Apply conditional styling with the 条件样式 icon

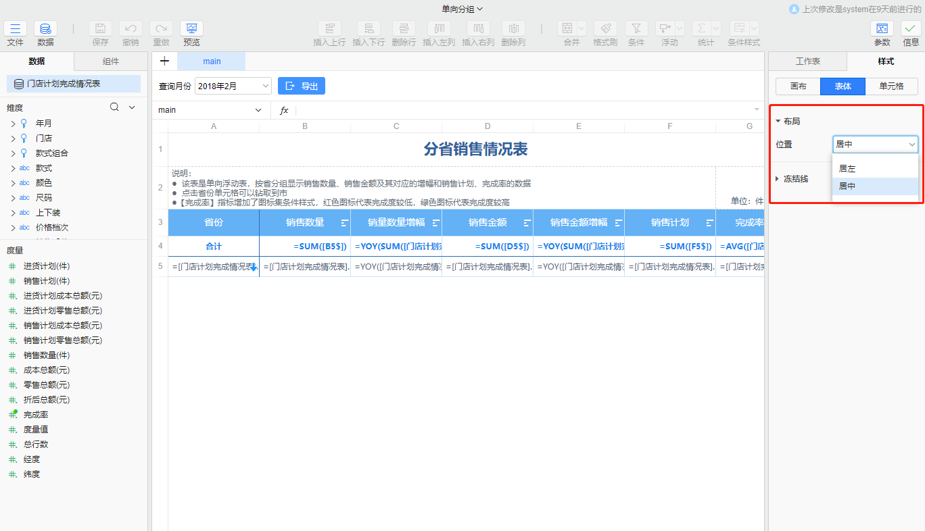pyautogui.click(x=739, y=28)
